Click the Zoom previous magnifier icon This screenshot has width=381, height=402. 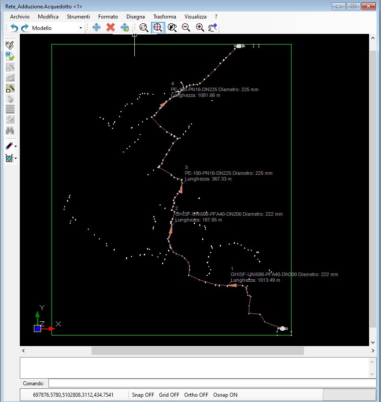click(172, 27)
